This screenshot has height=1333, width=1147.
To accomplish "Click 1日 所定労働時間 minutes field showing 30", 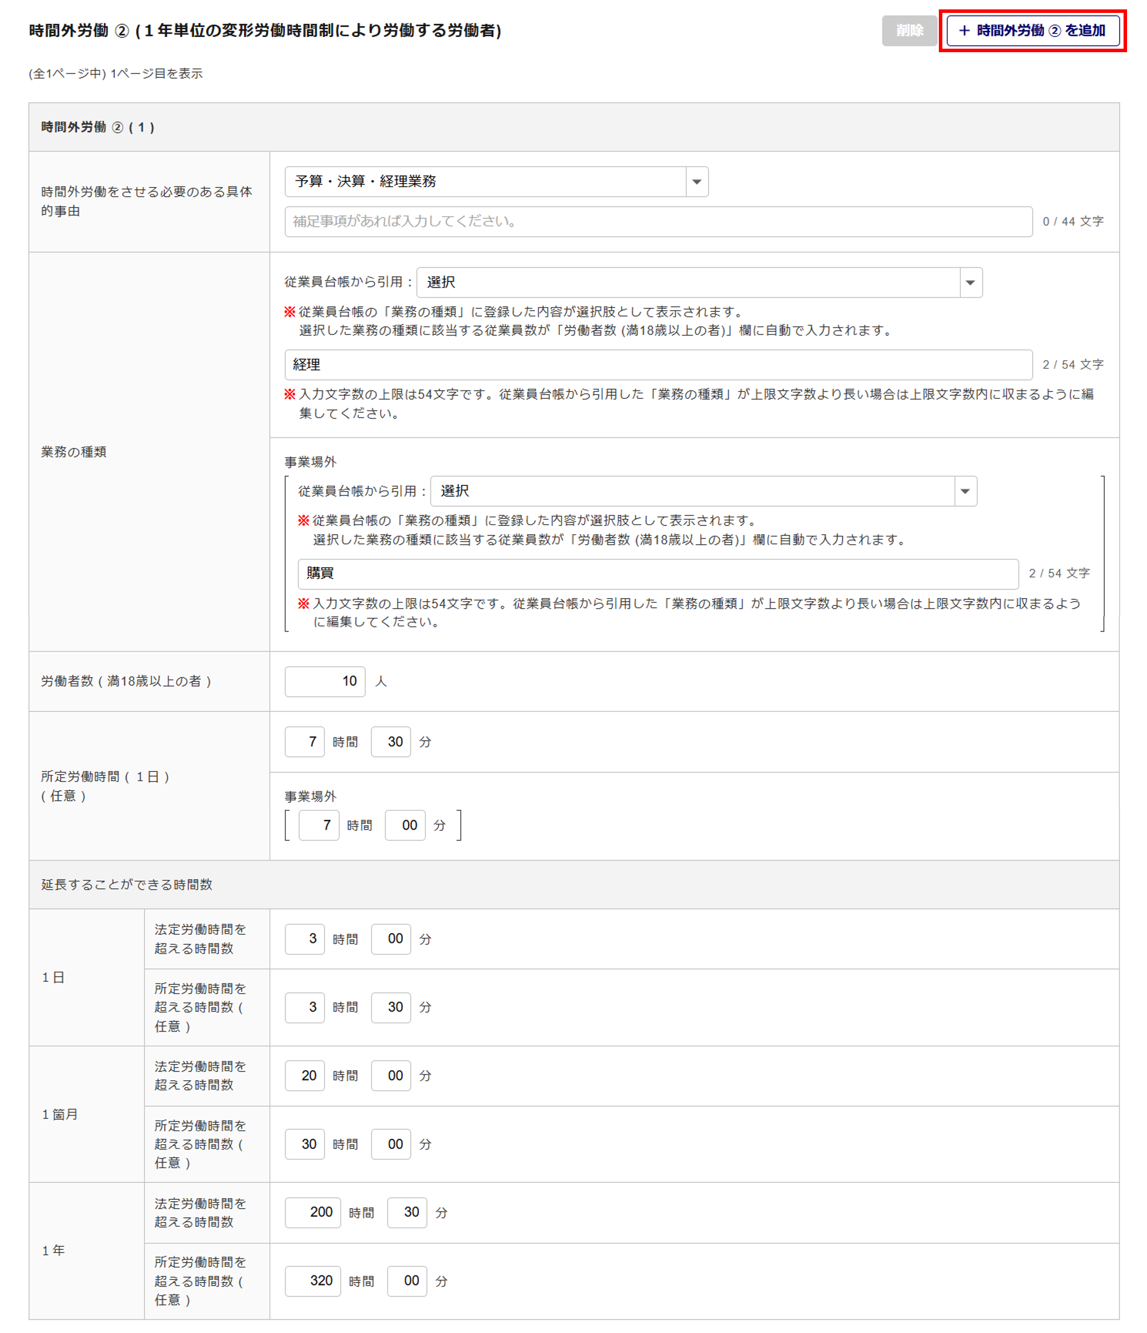I will coord(391,1007).
